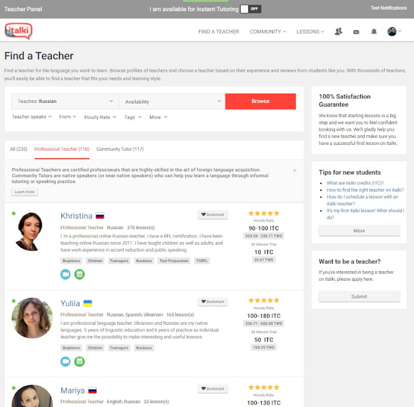The height and width of the screenshot is (407, 414).
Task: Switch to the All (235) tab
Action: click(19, 149)
